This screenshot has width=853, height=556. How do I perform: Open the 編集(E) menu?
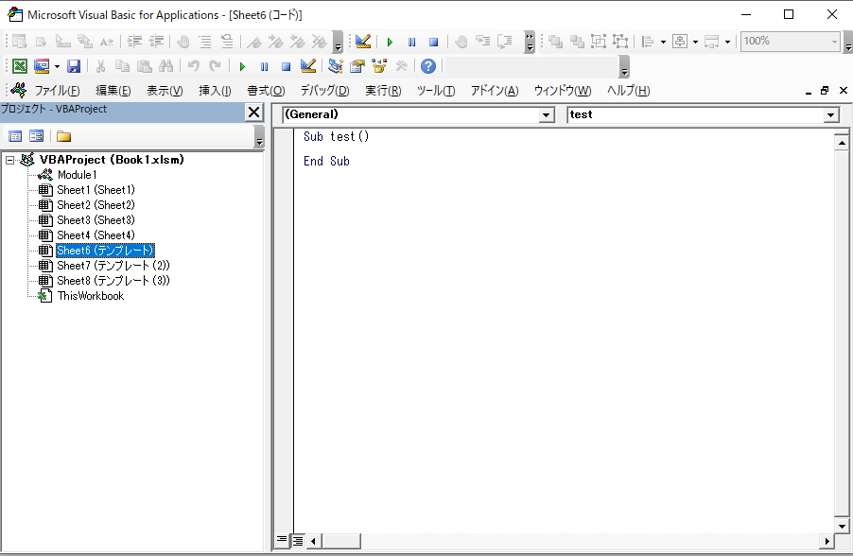point(113,91)
